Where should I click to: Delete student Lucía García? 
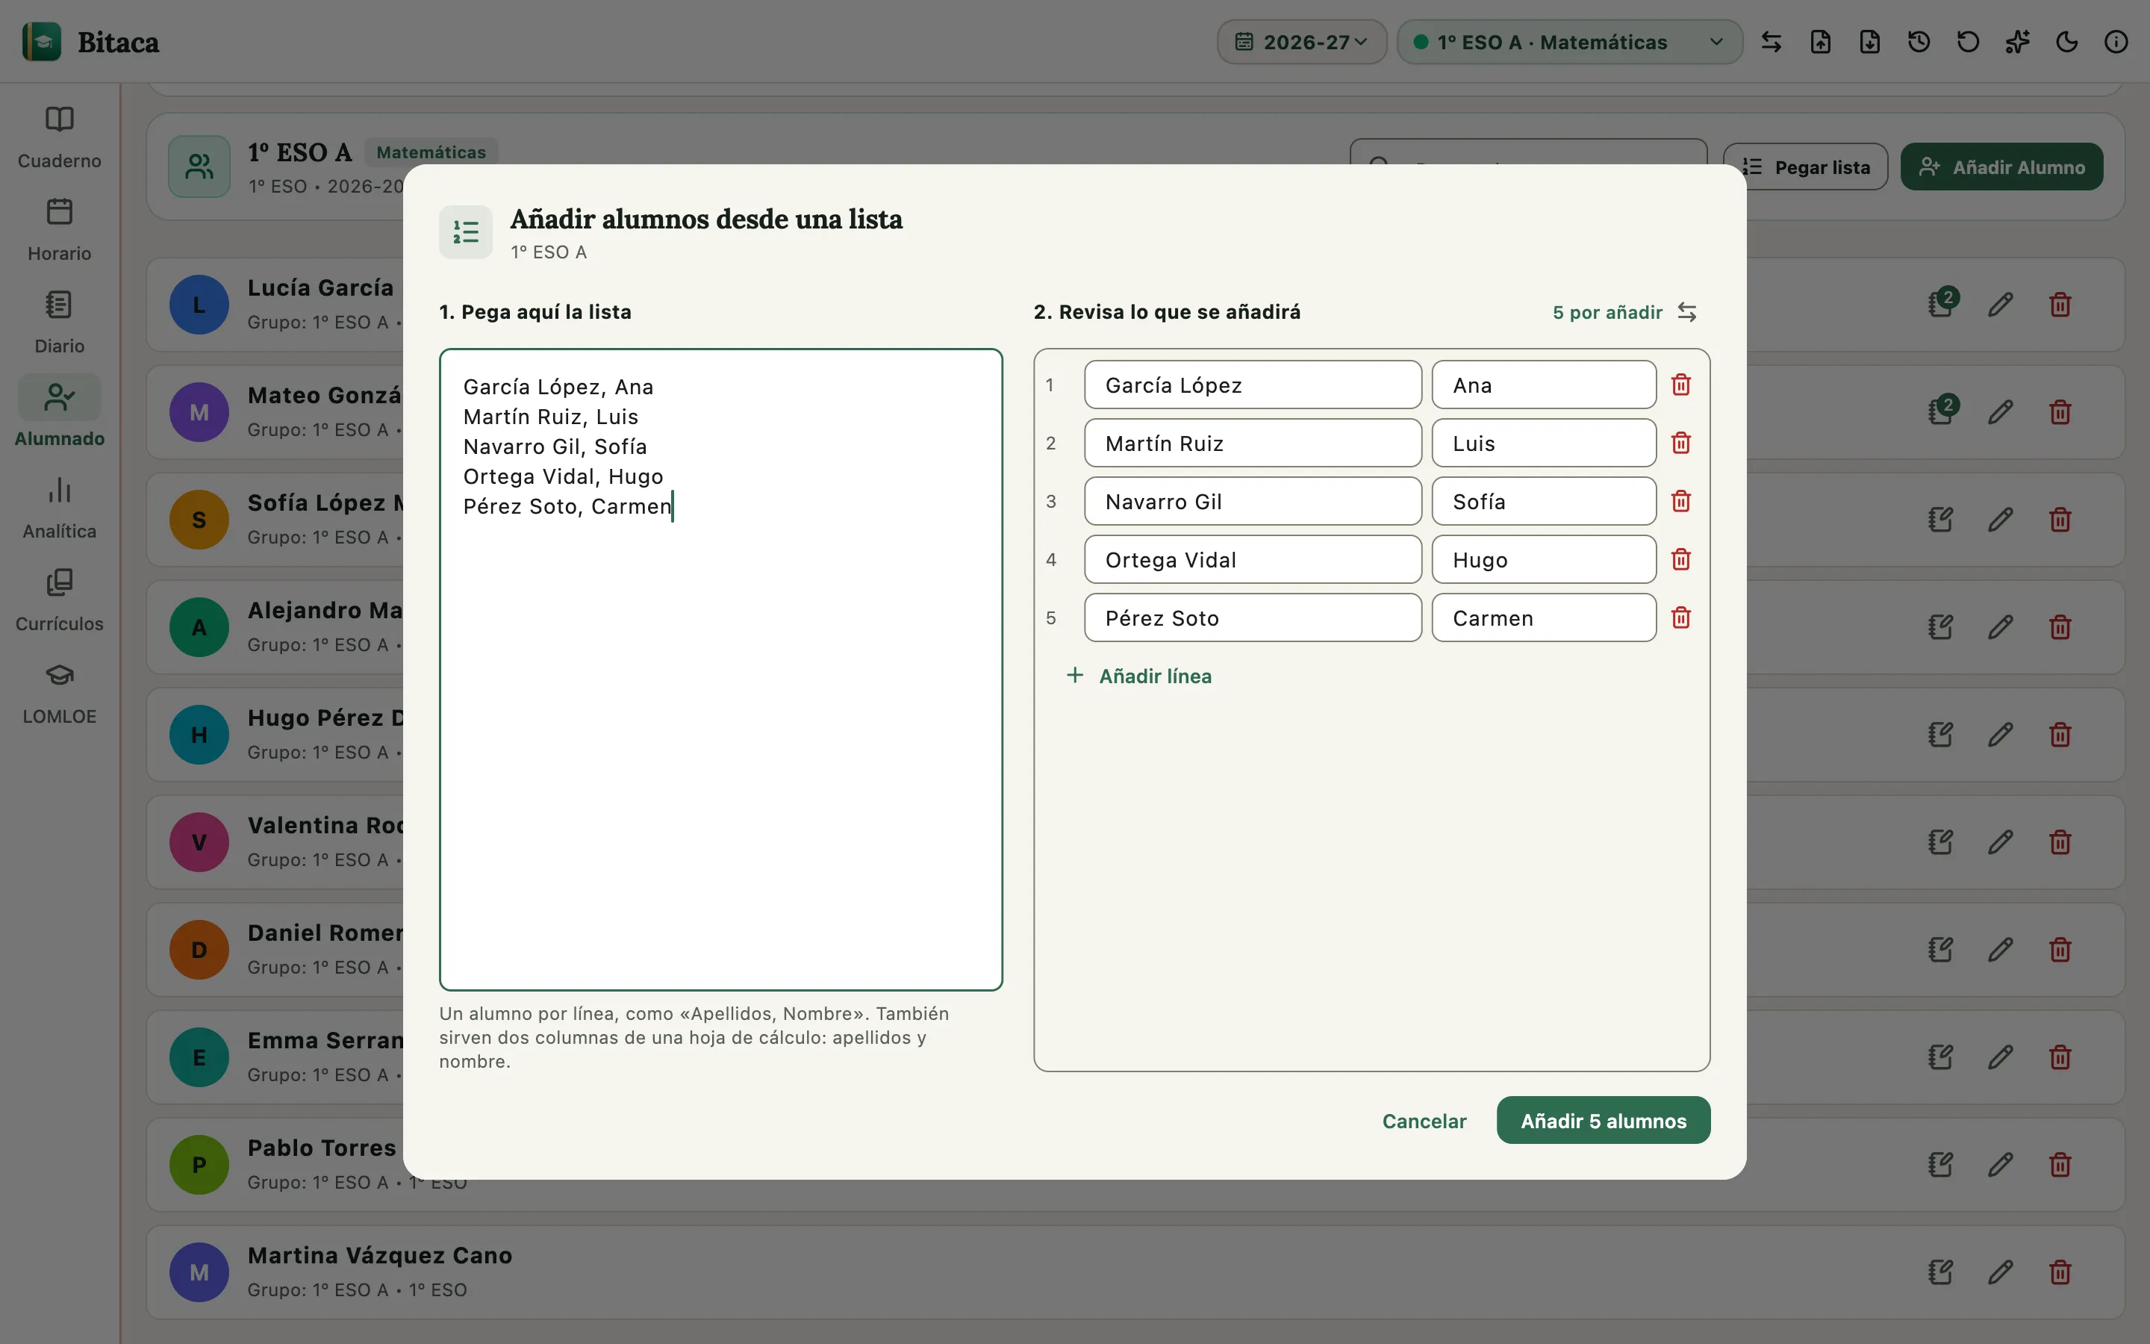tap(2060, 305)
